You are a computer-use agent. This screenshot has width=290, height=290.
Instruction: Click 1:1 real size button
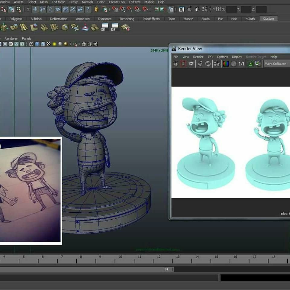(x=241, y=64)
